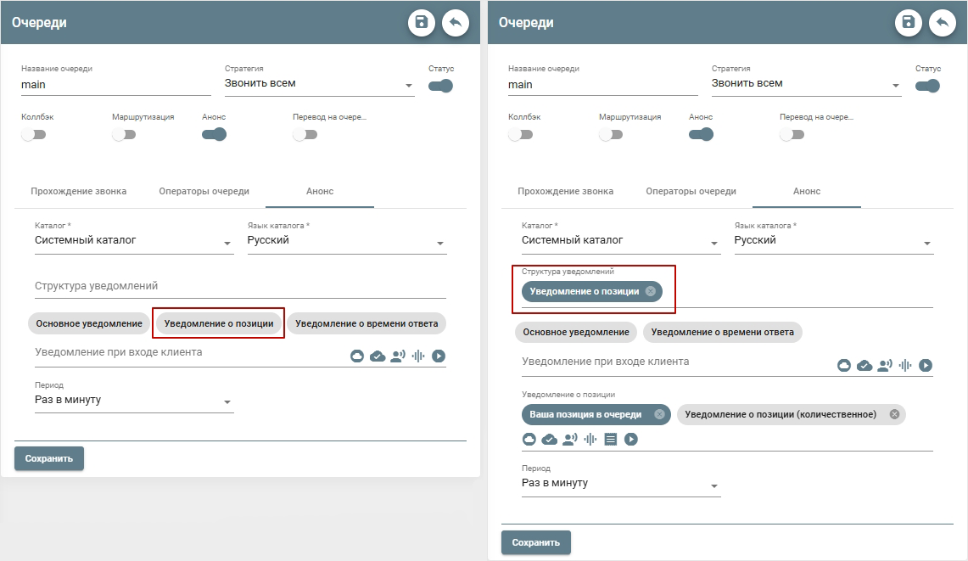Toggle the Статус switch in the left panel

point(441,86)
